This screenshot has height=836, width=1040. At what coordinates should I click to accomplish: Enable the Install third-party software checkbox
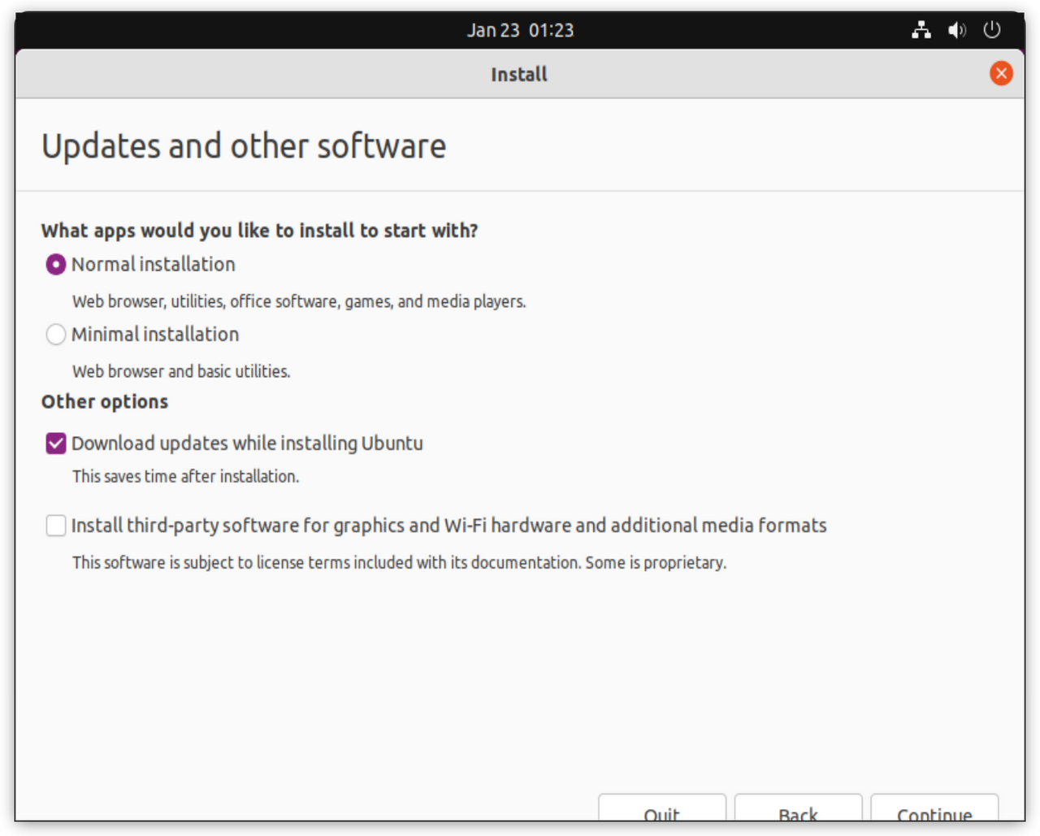tap(55, 526)
